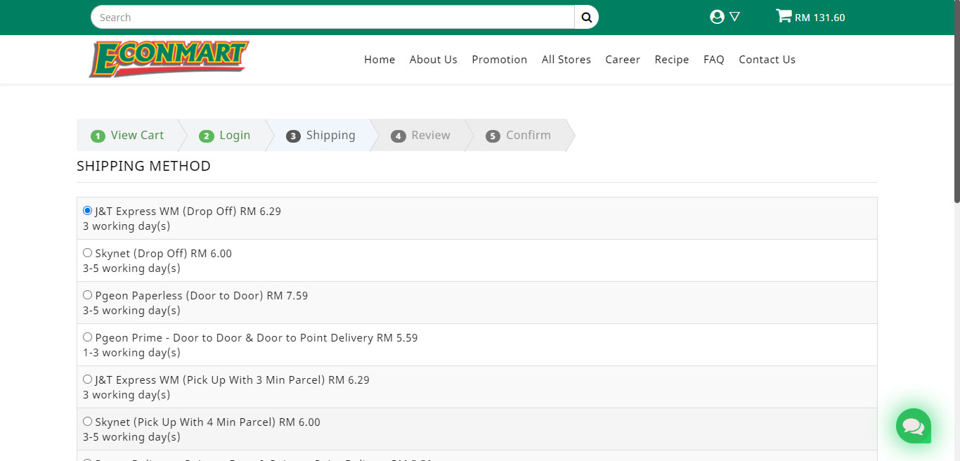Image resolution: width=960 pixels, height=461 pixels.
Task: Select Skynet Pick Up With 4 Min Parcel
Action: [87, 422]
